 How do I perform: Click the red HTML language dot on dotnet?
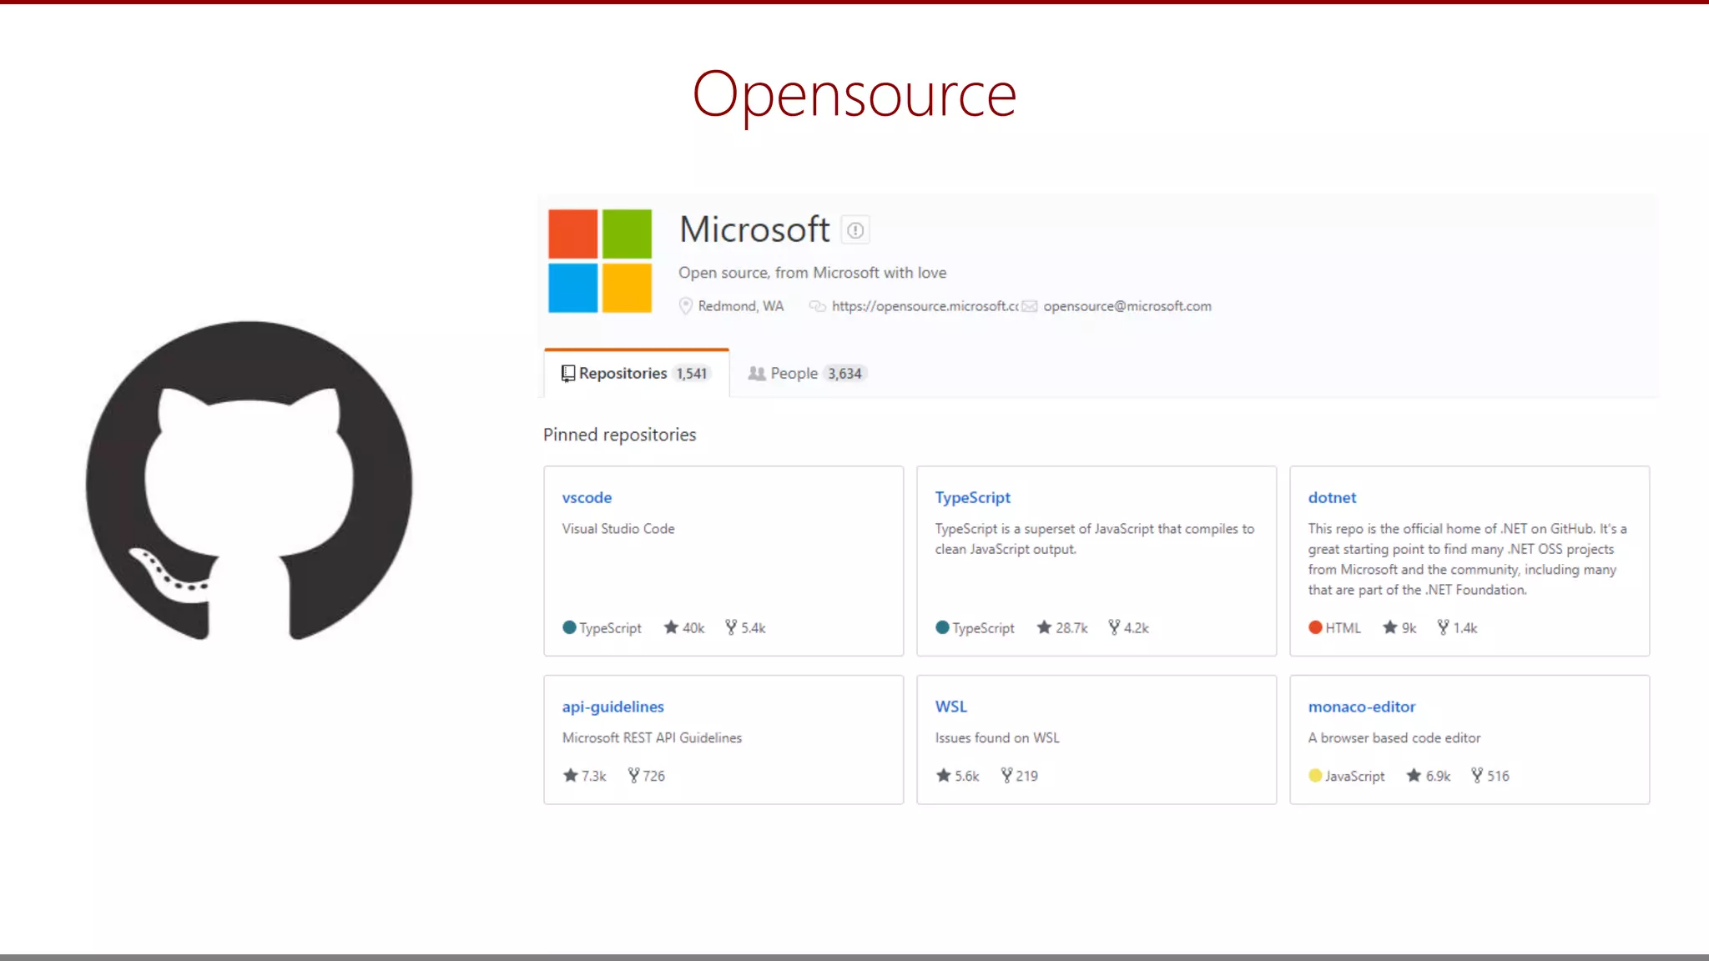(x=1315, y=627)
